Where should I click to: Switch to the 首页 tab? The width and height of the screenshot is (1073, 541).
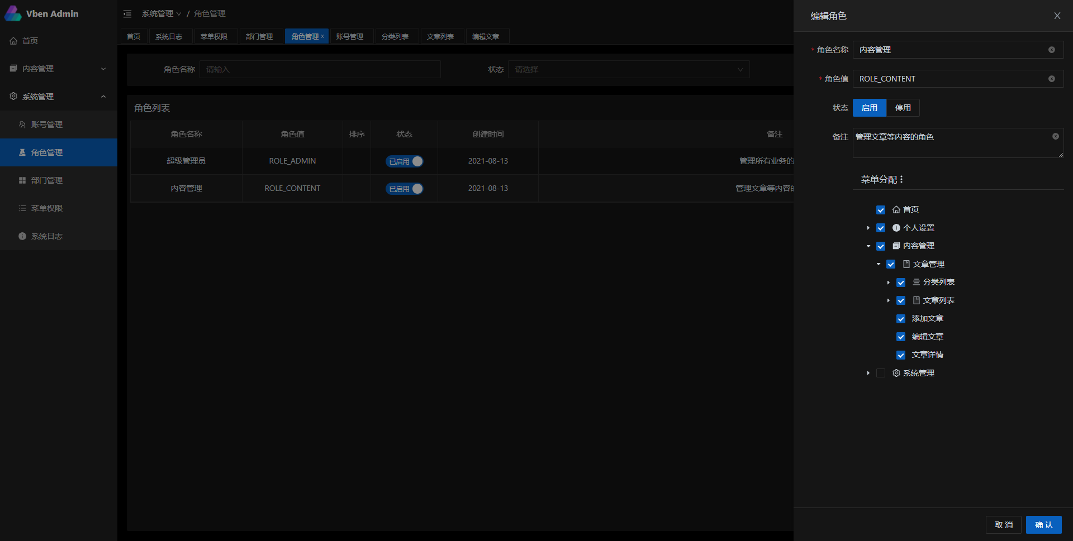coord(134,36)
